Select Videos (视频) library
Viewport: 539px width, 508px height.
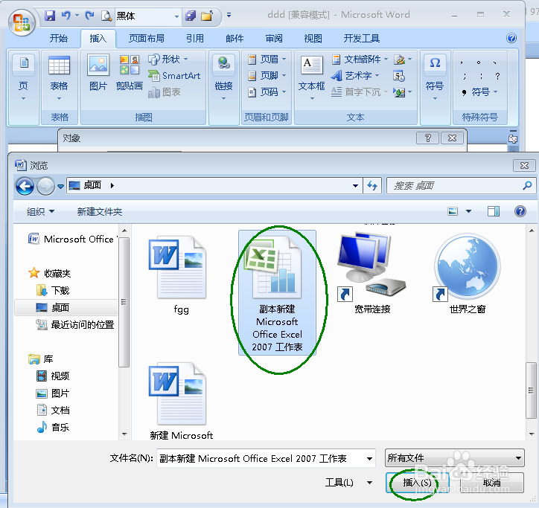pyautogui.click(x=53, y=376)
